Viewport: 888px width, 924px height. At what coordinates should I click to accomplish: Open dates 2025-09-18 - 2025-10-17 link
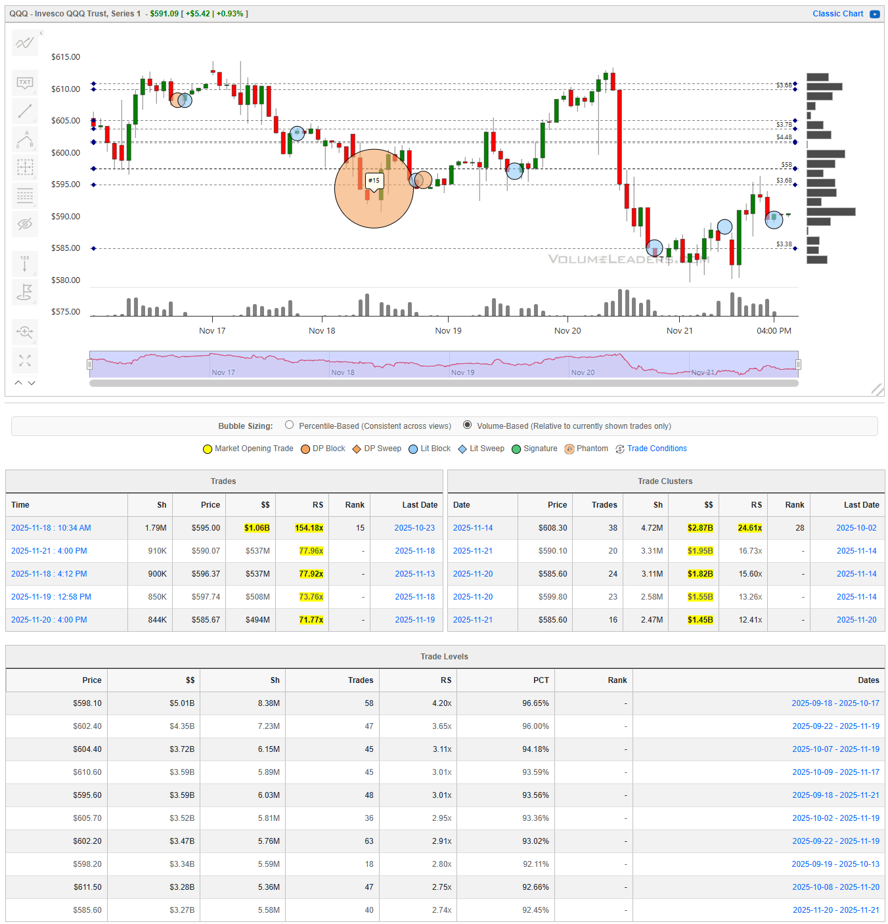click(835, 703)
